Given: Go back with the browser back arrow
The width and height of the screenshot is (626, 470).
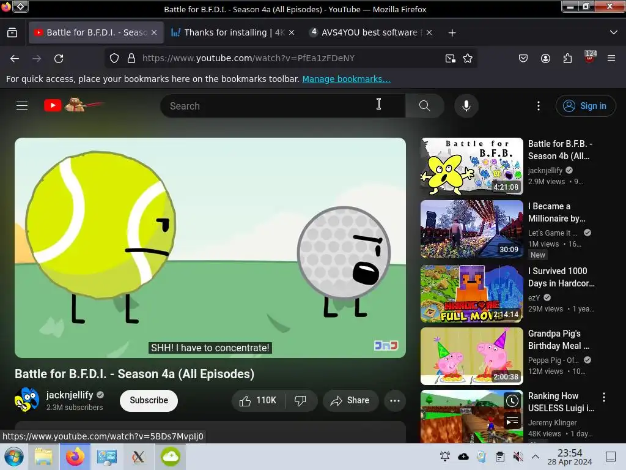Looking at the screenshot, I should 15,58.
